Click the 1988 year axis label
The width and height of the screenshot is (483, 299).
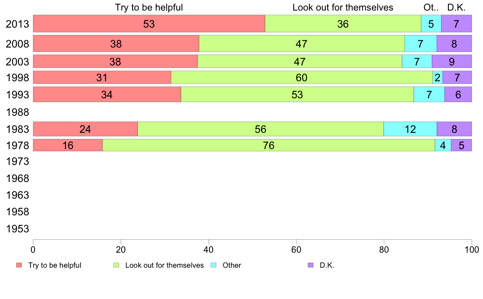17,112
